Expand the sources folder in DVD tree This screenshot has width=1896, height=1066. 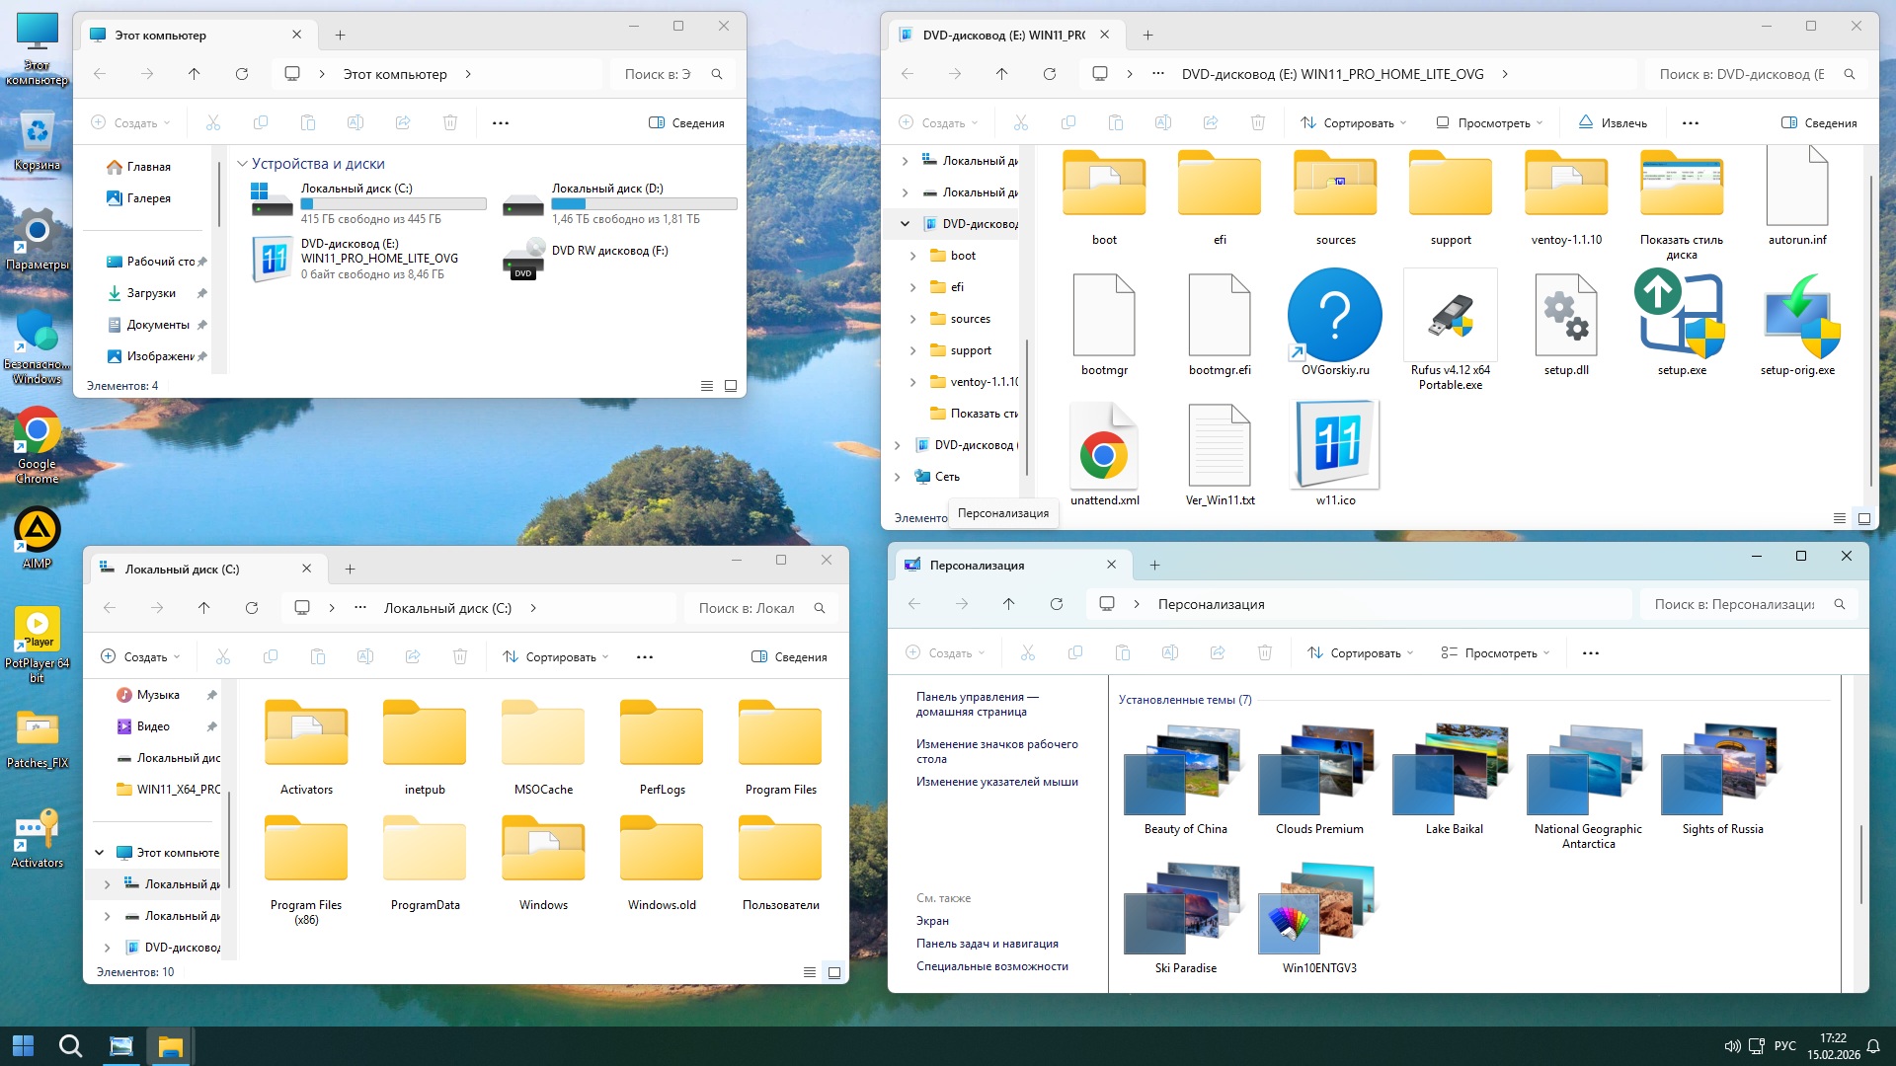(x=912, y=319)
